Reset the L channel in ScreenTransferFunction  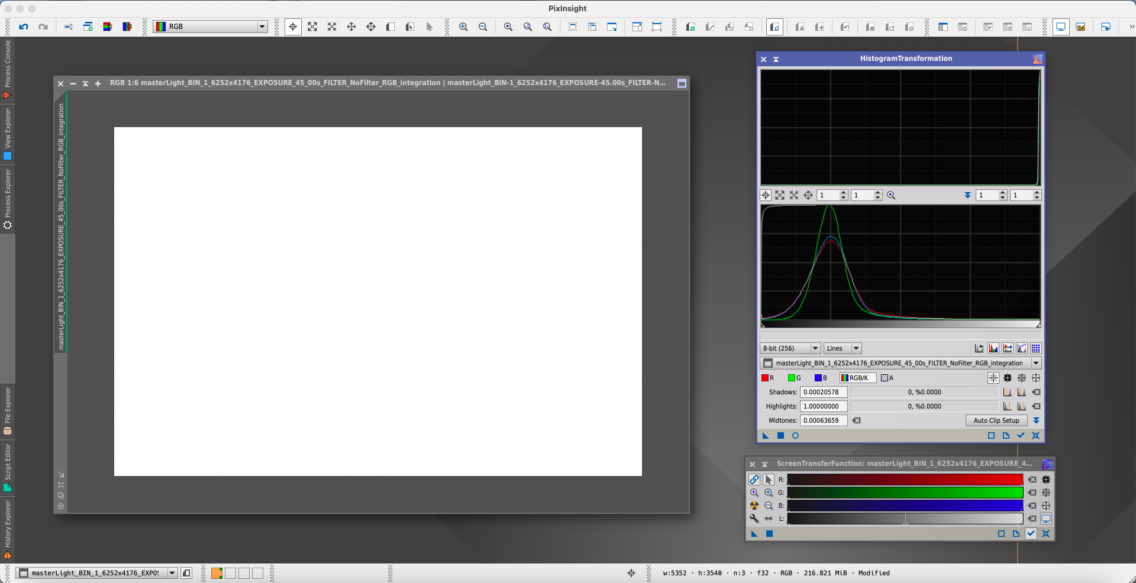point(1032,519)
